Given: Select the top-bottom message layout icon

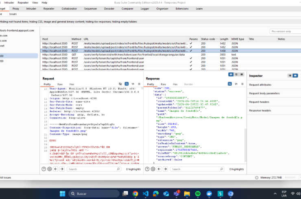Looking at the screenshot, I should tap(236, 74).
